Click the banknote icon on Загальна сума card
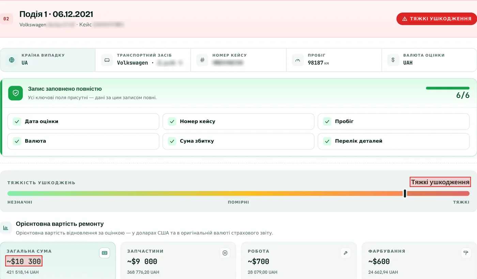Screen dimensions: 477x279 click(105, 253)
